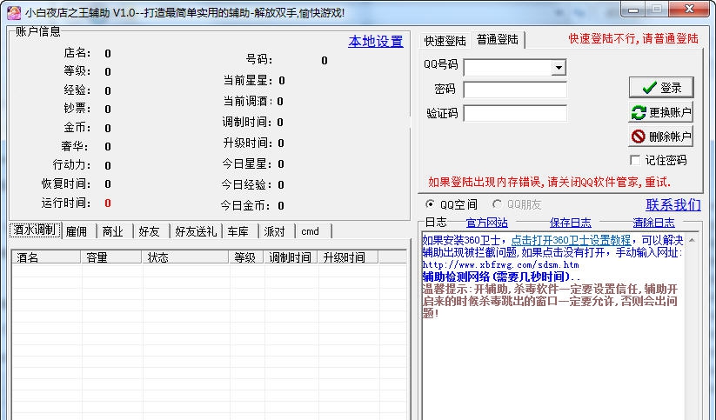Viewport: 716px width, 420px height.
Task: Open the 派对 tab
Action: coord(274,231)
